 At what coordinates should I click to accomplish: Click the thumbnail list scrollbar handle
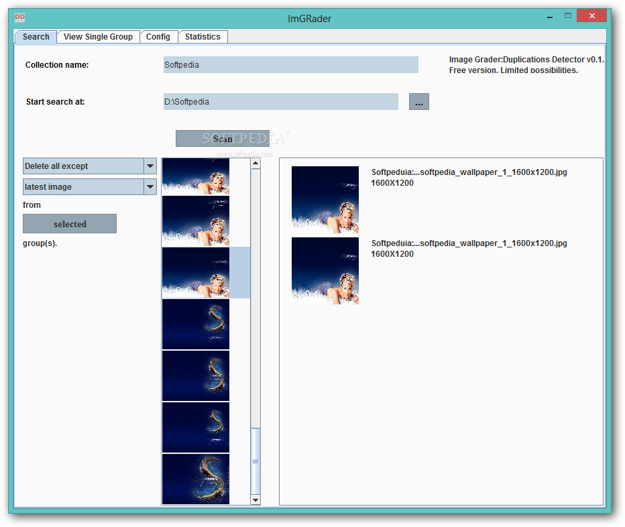255,461
